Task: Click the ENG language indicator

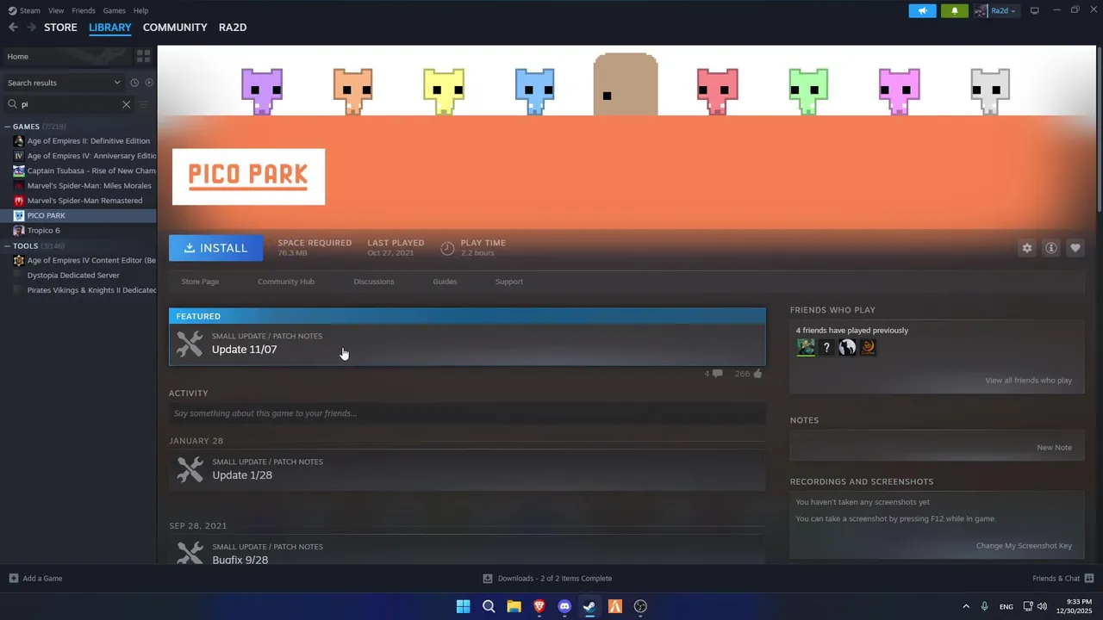Action: [1006, 607]
